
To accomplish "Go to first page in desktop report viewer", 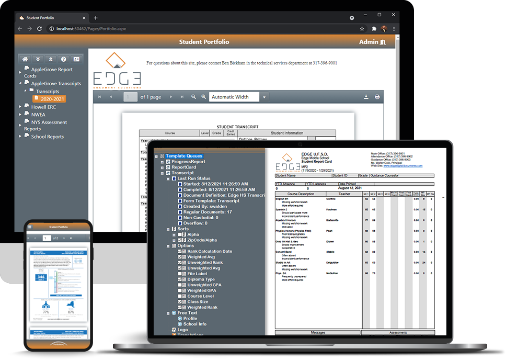I will coord(100,97).
